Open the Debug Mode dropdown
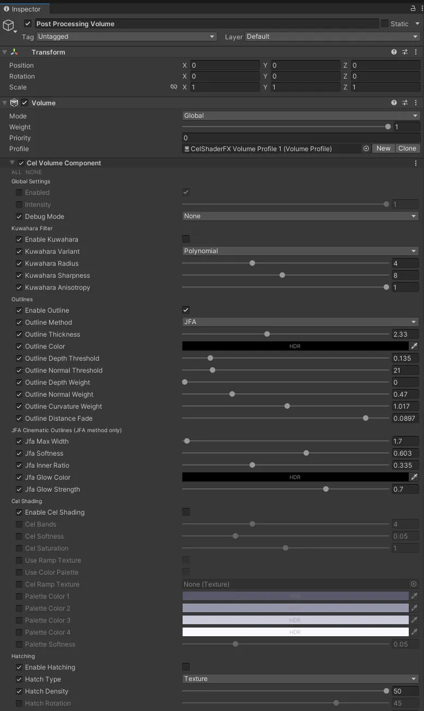The height and width of the screenshot is (711, 424). click(x=300, y=216)
